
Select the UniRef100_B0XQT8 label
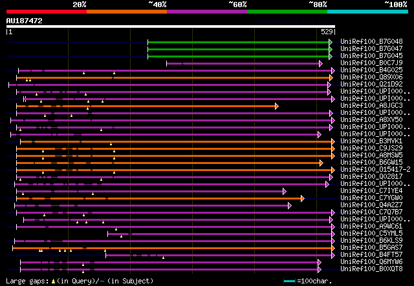(371, 269)
